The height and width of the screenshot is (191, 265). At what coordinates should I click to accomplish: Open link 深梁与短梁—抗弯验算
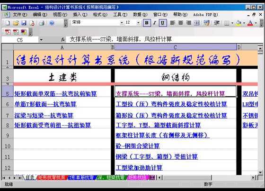44,116
